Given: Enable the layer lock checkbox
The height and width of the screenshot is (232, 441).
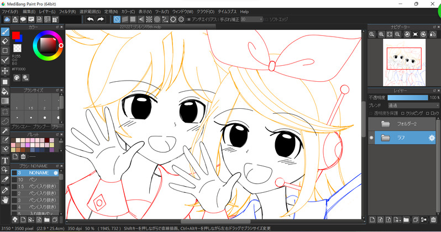Looking at the screenshot, I should pyautogui.click(x=427, y=113).
